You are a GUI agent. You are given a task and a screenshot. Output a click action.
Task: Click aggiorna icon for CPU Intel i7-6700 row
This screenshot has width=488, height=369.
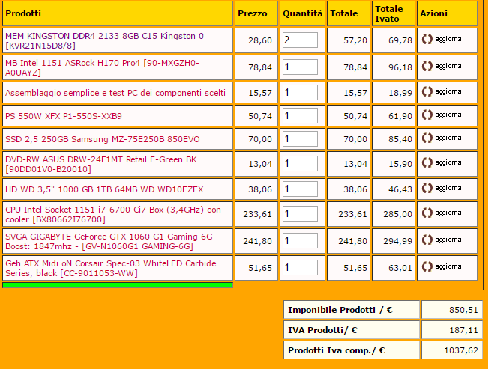[x=427, y=213]
